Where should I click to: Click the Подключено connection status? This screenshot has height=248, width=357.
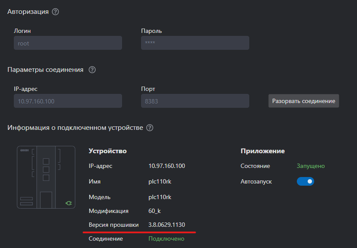pyautogui.click(x=167, y=238)
